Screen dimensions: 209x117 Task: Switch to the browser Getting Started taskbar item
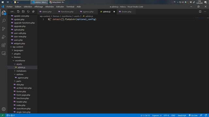pos(56,2)
